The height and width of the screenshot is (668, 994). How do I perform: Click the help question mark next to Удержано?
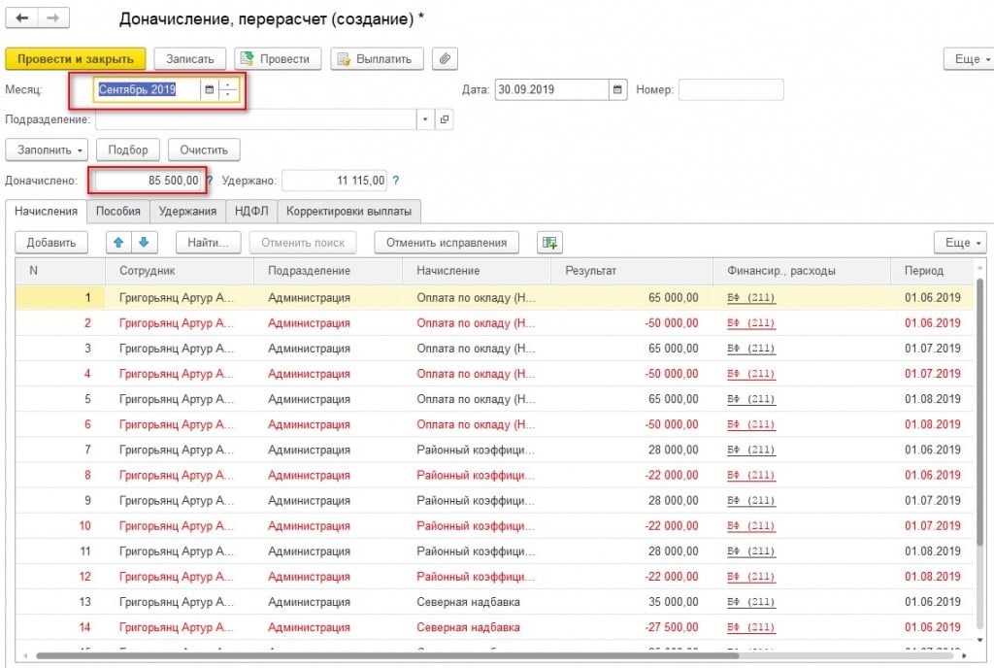tap(395, 181)
